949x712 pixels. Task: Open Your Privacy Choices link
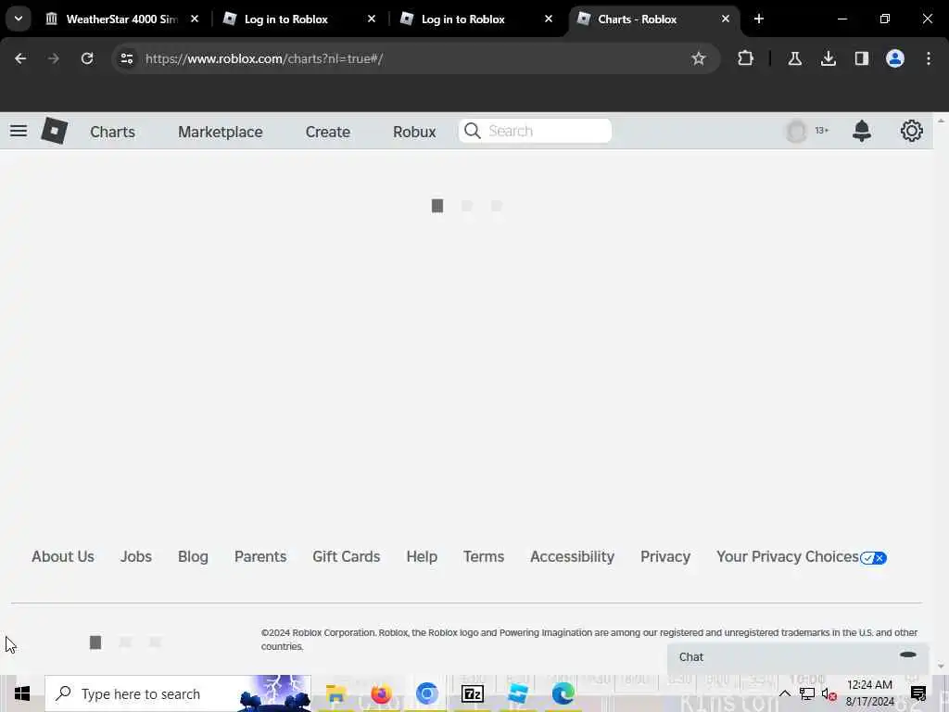click(x=802, y=557)
